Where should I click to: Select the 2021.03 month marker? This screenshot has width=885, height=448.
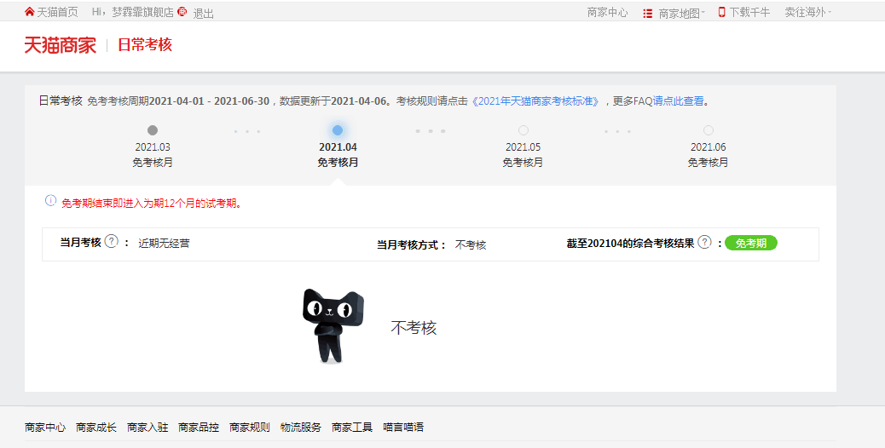point(153,130)
